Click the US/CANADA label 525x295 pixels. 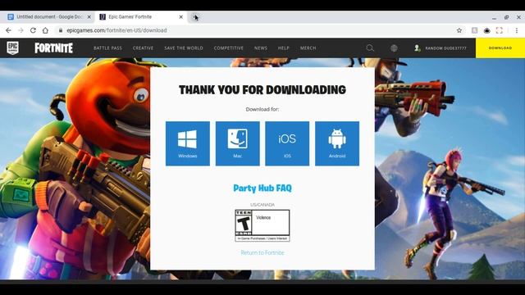(x=262, y=204)
